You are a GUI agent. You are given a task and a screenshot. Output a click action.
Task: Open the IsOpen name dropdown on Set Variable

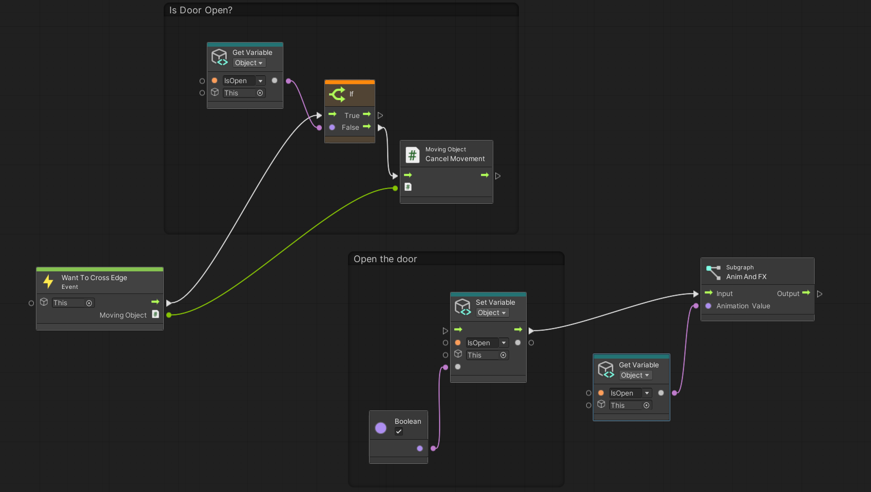504,343
